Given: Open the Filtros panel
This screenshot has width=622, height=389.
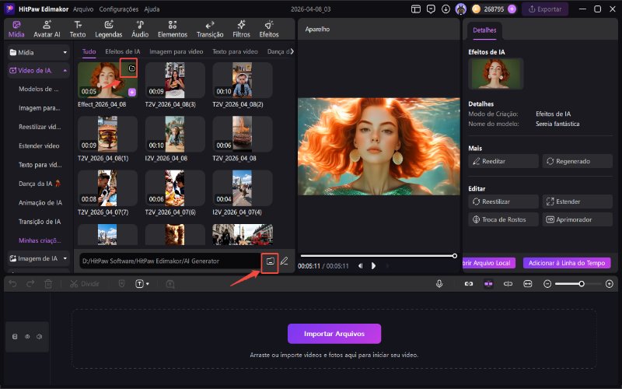Looking at the screenshot, I should pos(241,29).
